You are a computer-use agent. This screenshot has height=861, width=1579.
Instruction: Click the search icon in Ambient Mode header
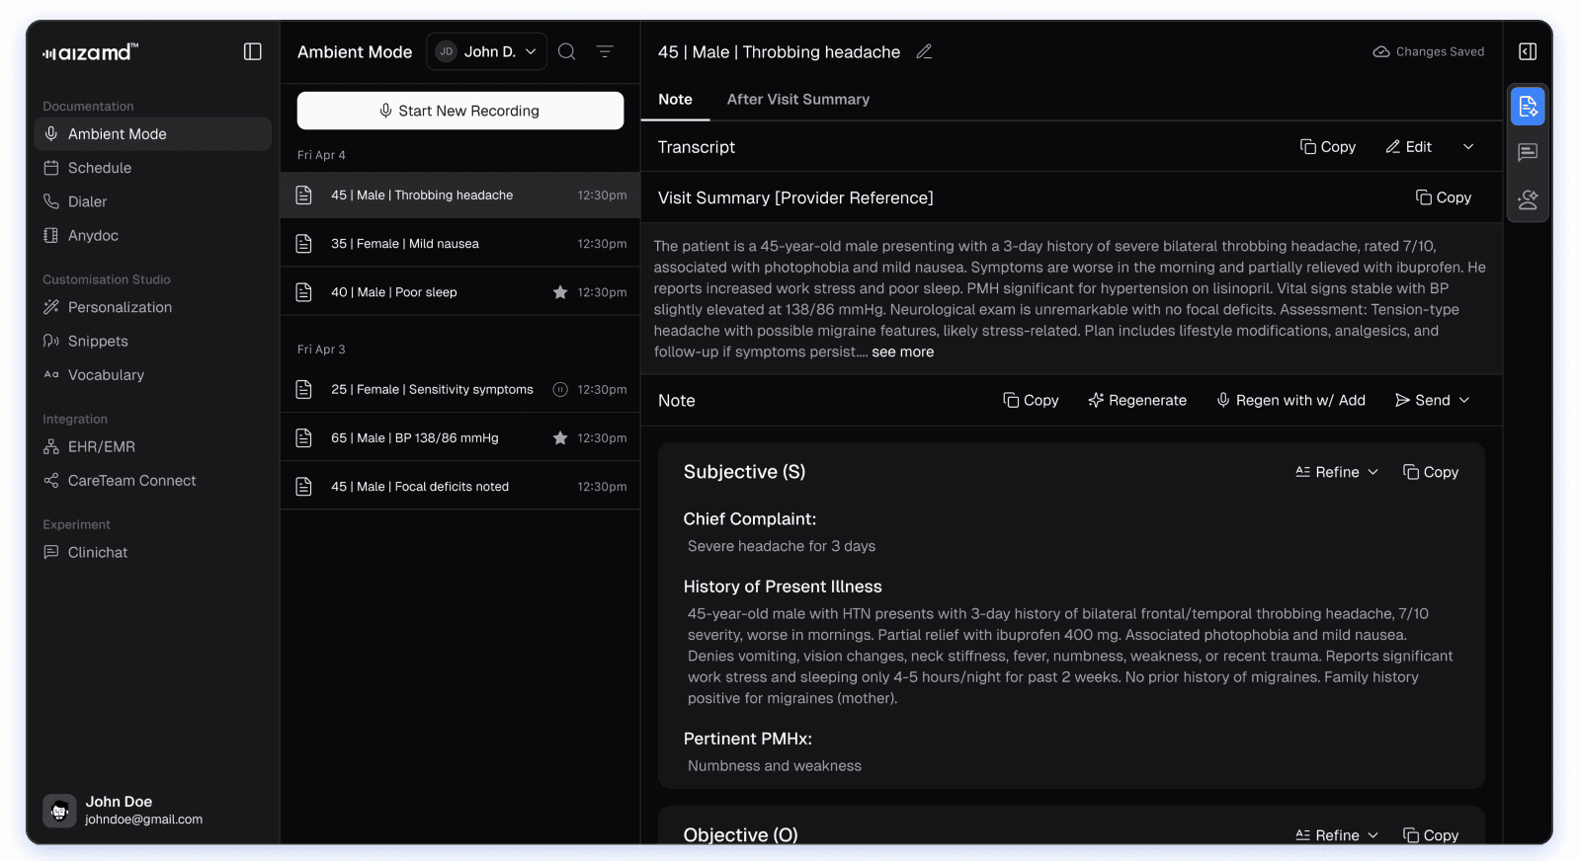[567, 51]
